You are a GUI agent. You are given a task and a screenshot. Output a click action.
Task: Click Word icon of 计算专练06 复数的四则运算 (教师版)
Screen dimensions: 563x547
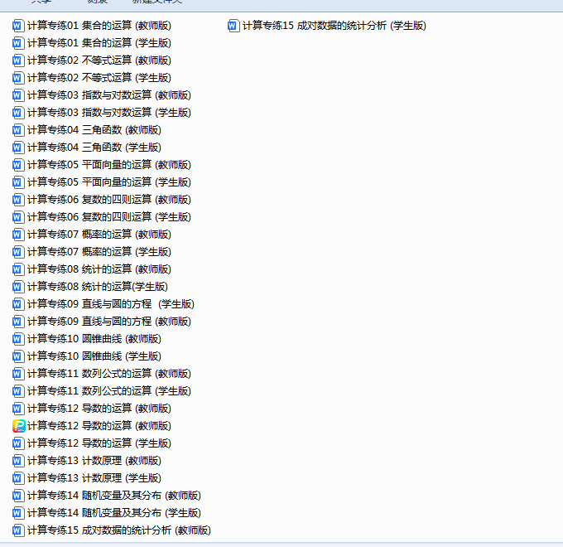click(19, 200)
